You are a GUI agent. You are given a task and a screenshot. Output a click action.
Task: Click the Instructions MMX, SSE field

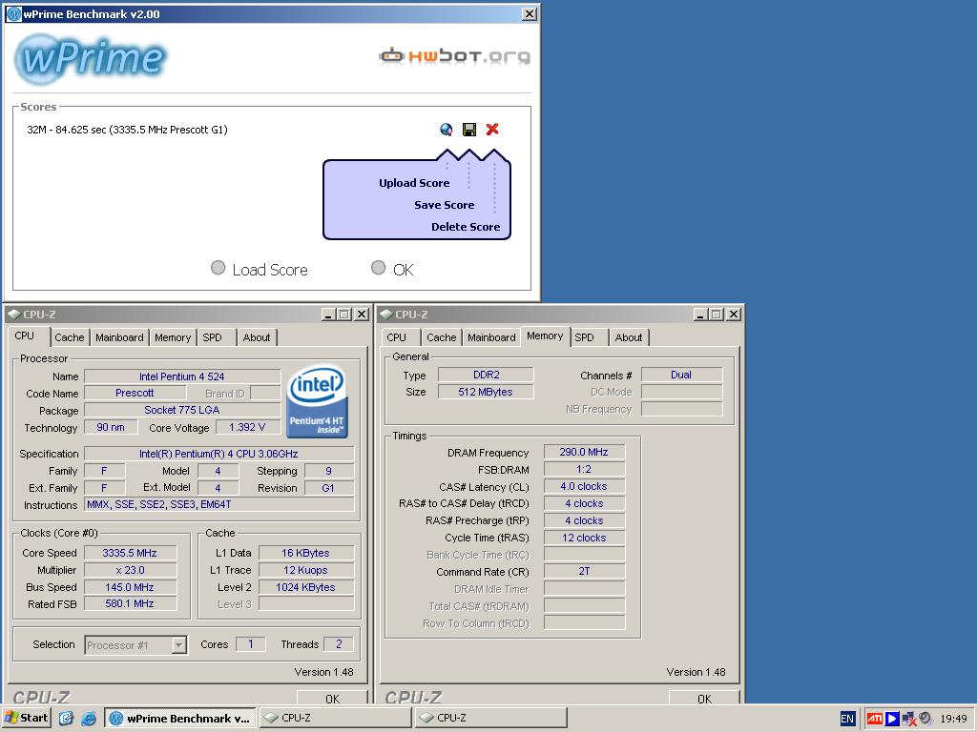pyautogui.click(x=219, y=505)
